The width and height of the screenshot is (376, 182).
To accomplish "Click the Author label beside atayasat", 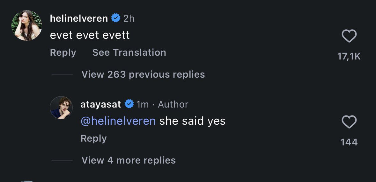I will point(173,104).
